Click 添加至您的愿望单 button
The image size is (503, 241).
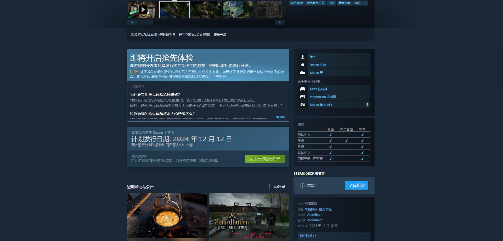[265, 159]
